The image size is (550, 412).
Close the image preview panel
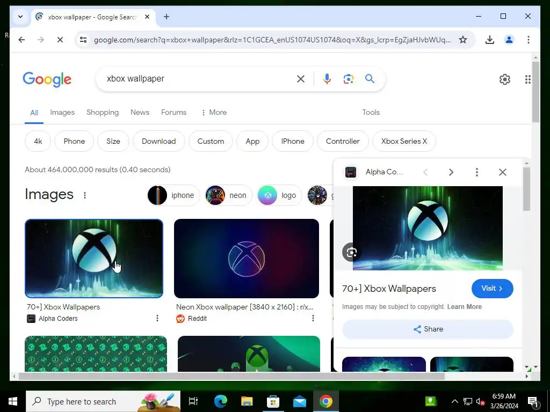click(503, 172)
